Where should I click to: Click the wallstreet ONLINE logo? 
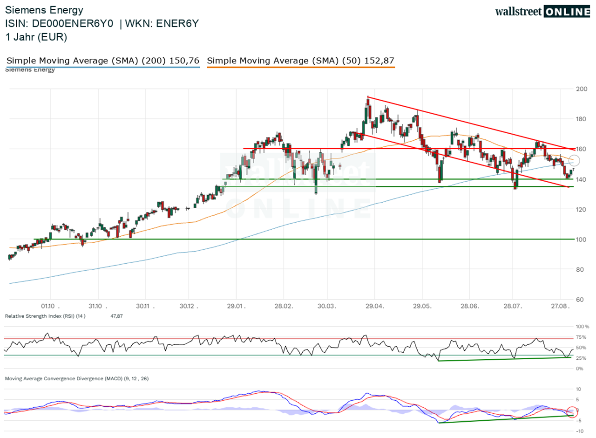coord(542,12)
